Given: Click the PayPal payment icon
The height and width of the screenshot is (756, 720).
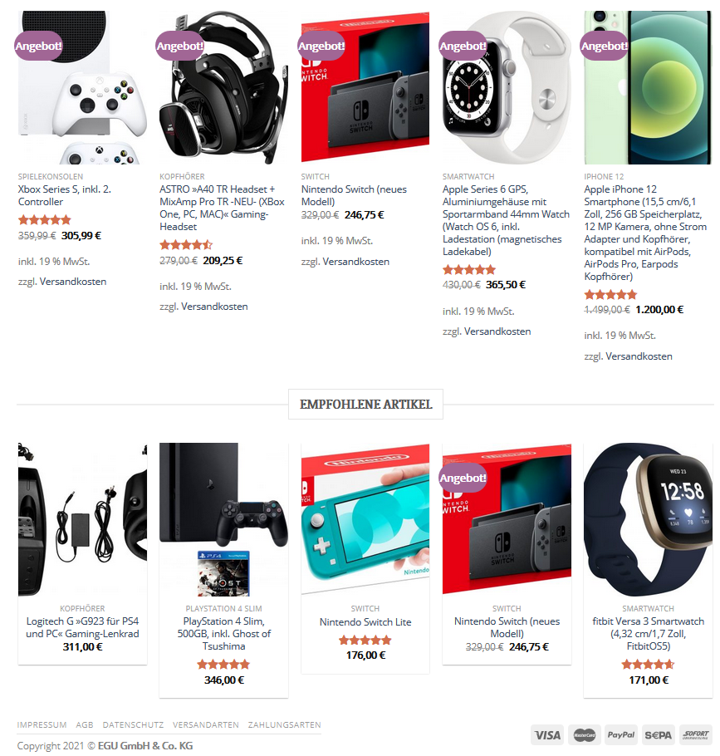Looking at the screenshot, I should (x=620, y=734).
